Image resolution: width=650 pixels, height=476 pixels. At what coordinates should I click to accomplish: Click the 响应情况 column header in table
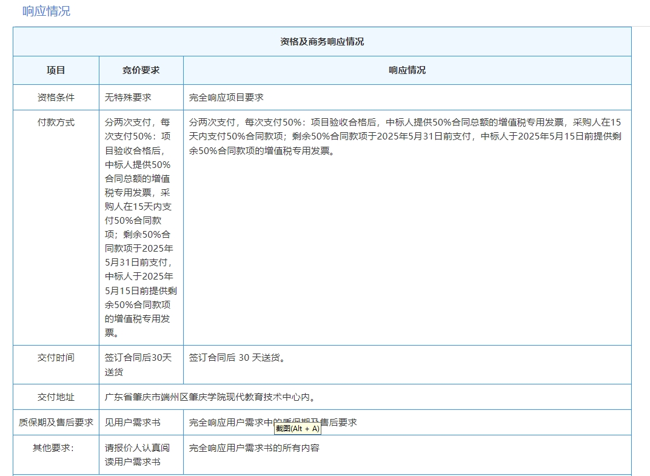tap(407, 70)
